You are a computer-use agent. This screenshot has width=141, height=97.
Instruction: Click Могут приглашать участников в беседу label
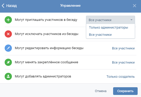(x=46, y=20)
